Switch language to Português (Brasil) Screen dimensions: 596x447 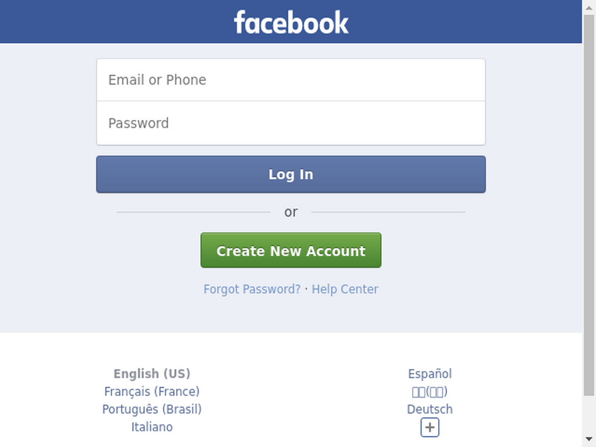(152, 409)
